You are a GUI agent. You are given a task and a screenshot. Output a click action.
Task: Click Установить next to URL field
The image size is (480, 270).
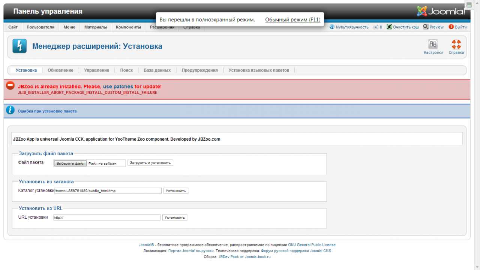pos(175,217)
